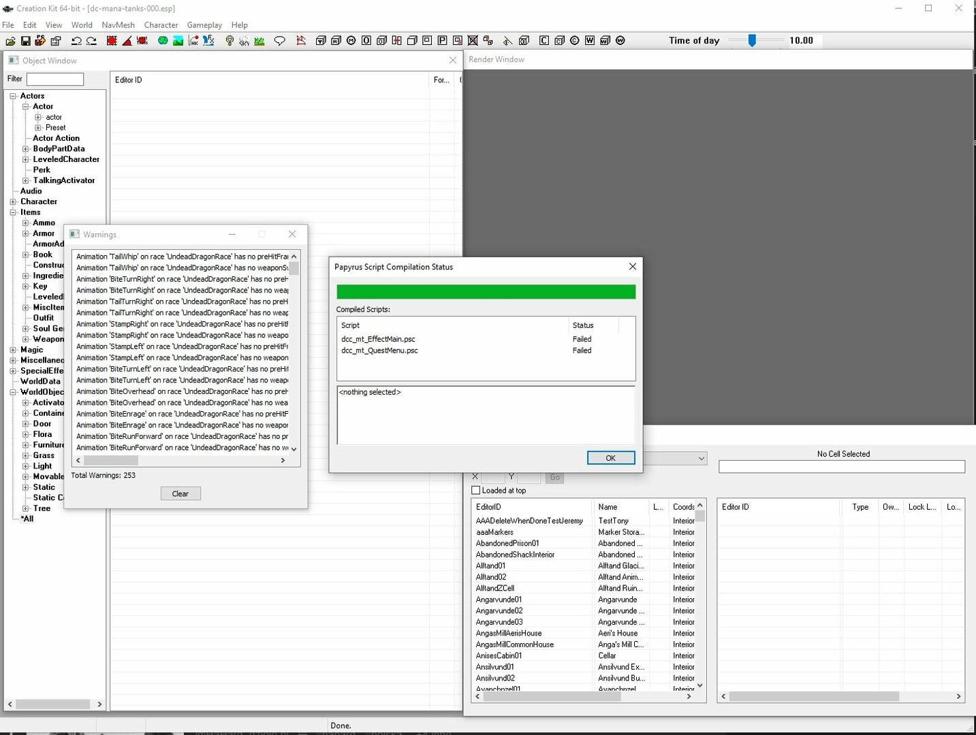Toggle the Snap to Angle icon
The height and width of the screenshot is (735, 976).
[x=127, y=41]
